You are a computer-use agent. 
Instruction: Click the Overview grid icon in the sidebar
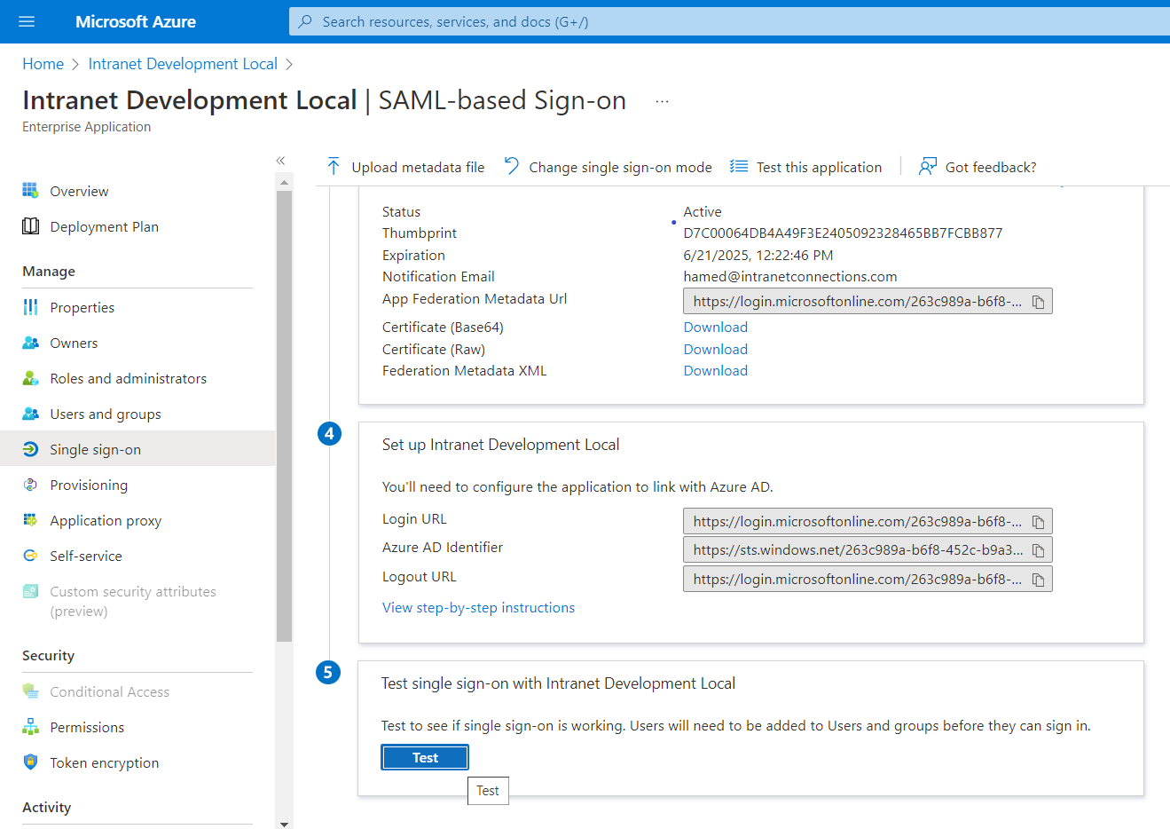click(x=30, y=191)
